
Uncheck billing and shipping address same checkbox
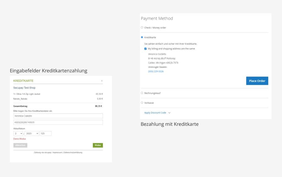pyautogui.click(x=145, y=49)
